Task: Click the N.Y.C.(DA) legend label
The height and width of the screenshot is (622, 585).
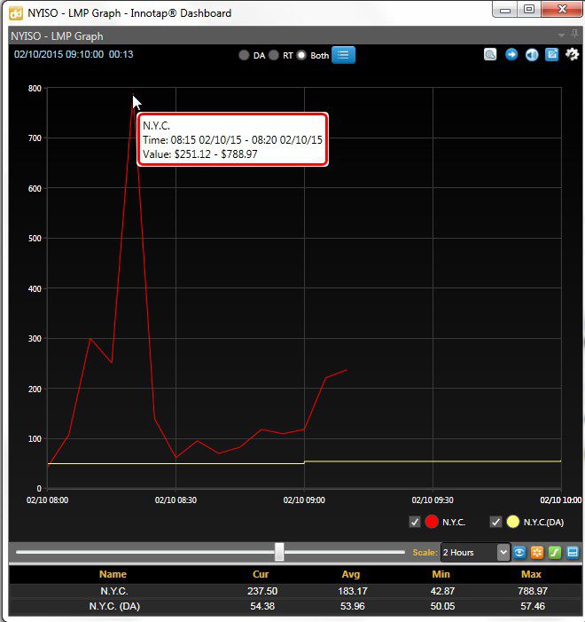Action: tap(543, 522)
